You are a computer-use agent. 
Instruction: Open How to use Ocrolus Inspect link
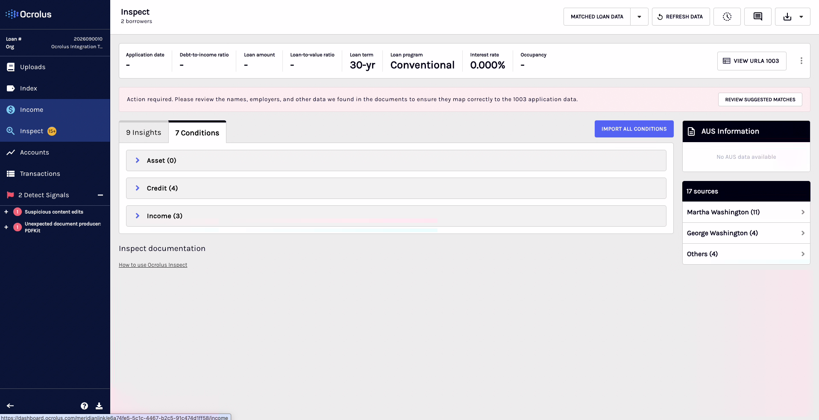click(x=153, y=265)
